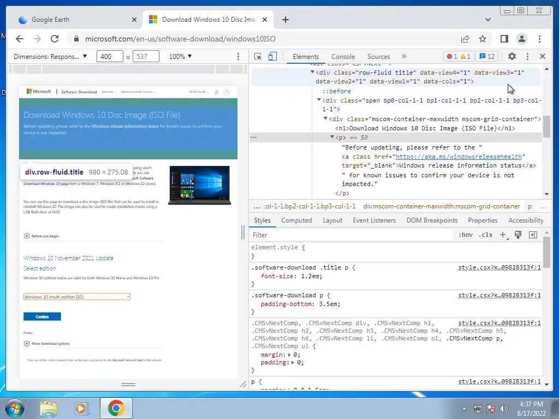This screenshot has height=419, width=559.
Task: Open device toolbar more options menu
Action: click(238, 56)
